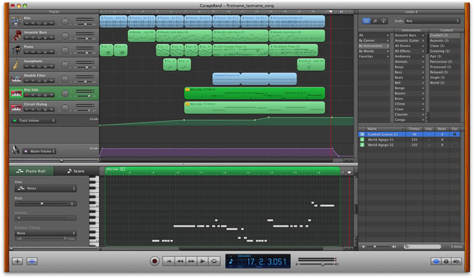Viewport: 474px width, 278px height.
Task: Toggle record enable on Blip Side track
Action: [27, 95]
